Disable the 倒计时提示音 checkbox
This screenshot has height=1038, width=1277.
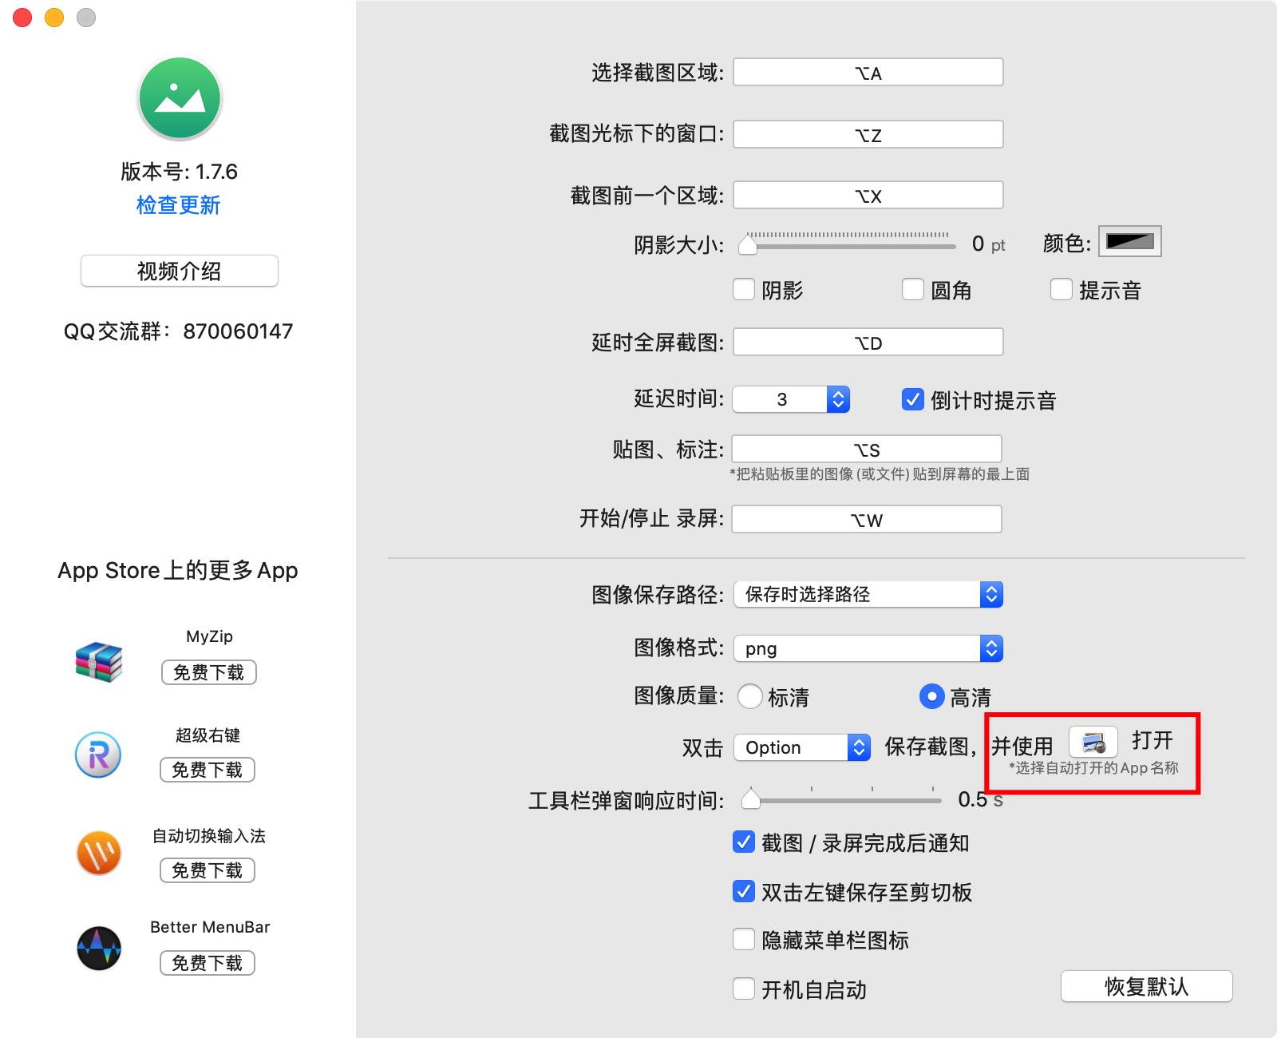pyautogui.click(x=913, y=401)
